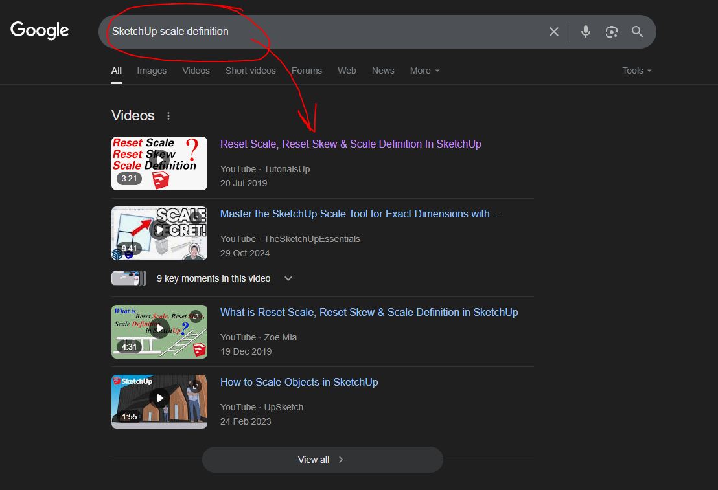This screenshot has width=718, height=490.
Task: Play the How to Scale Objects video thumbnail
Action: (x=159, y=402)
